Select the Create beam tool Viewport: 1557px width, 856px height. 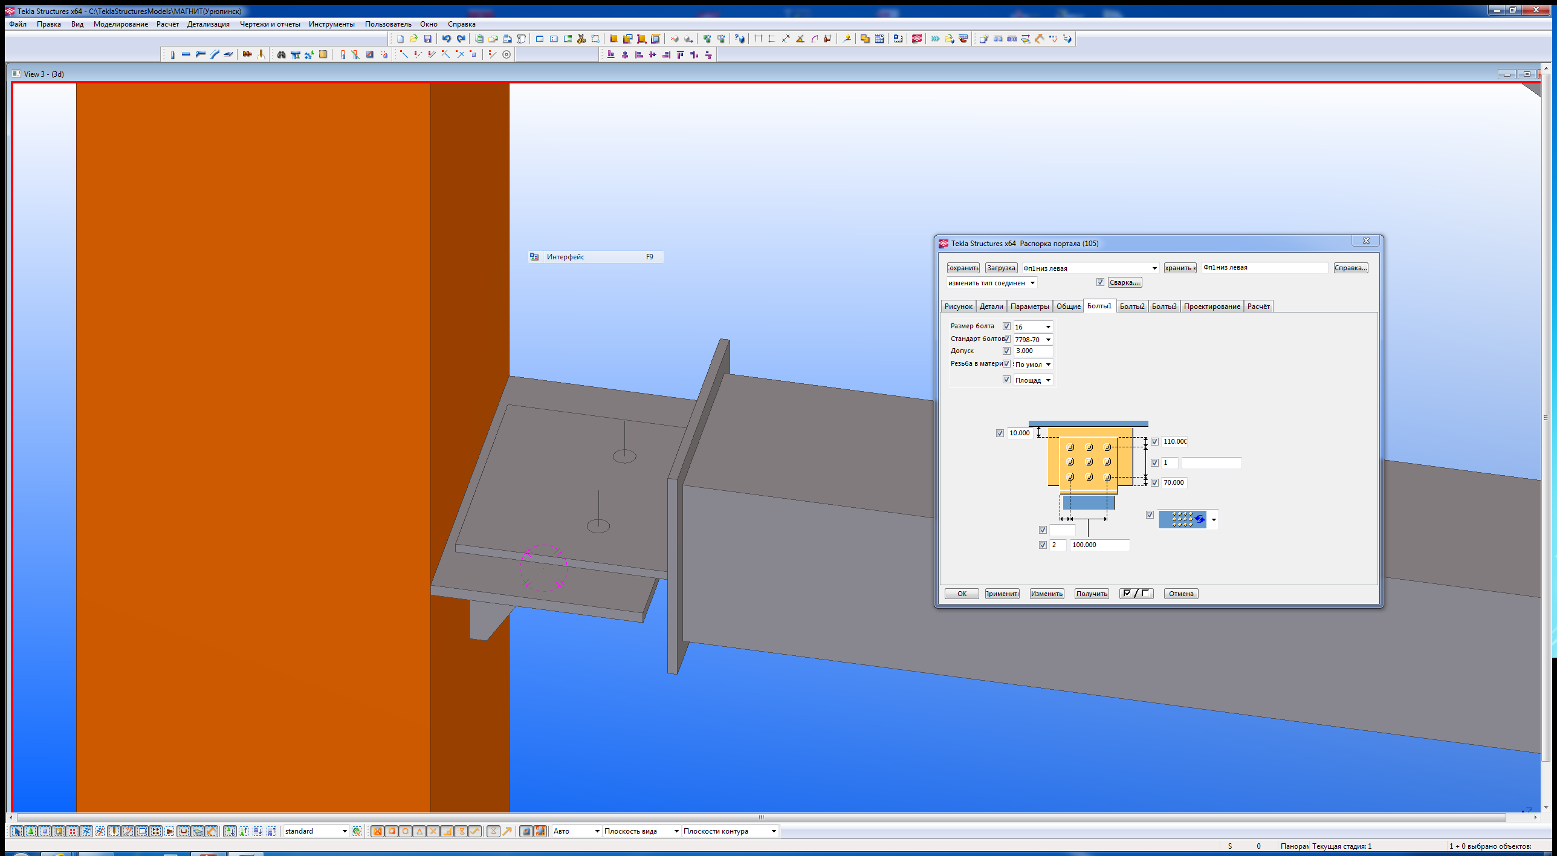186,55
